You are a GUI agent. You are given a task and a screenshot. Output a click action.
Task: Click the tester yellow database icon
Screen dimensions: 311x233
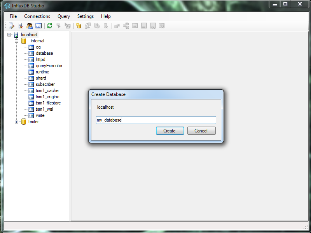pos(24,122)
